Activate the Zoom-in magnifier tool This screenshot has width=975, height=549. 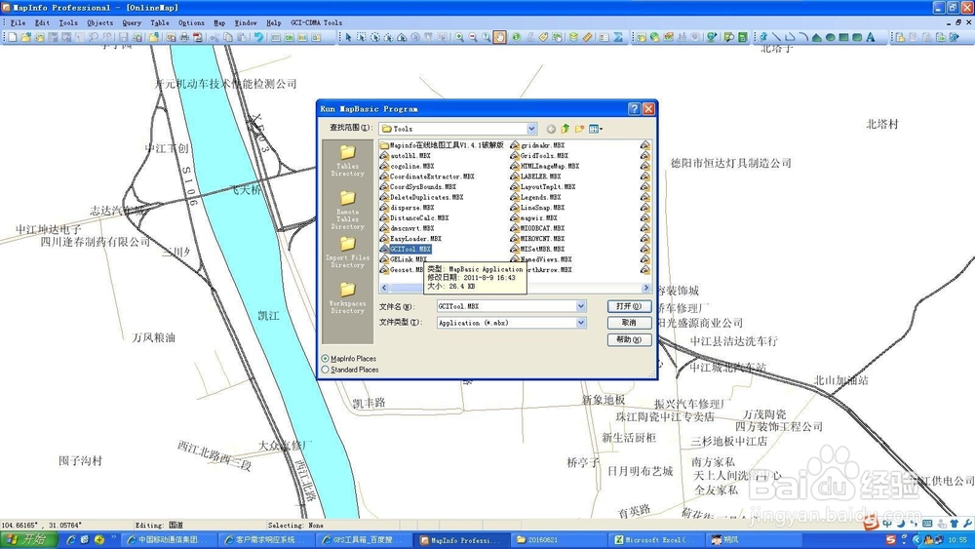point(459,37)
